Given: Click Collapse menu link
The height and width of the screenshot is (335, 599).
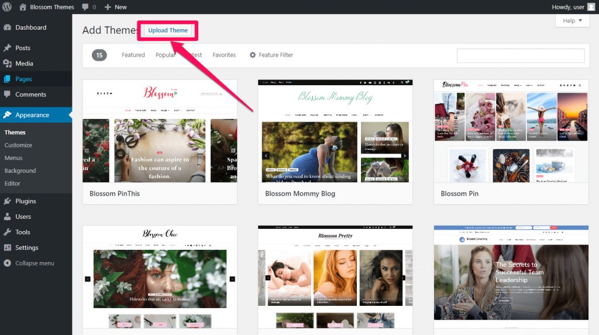Looking at the screenshot, I should pyautogui.click(x=35, y=263).
